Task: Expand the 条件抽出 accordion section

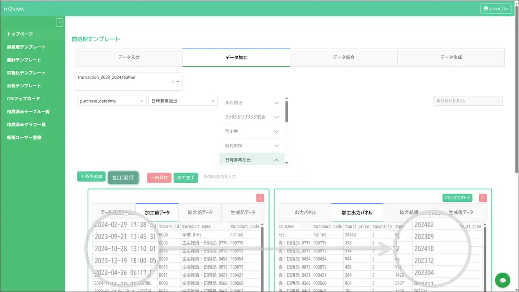Action: click(252, 103)
